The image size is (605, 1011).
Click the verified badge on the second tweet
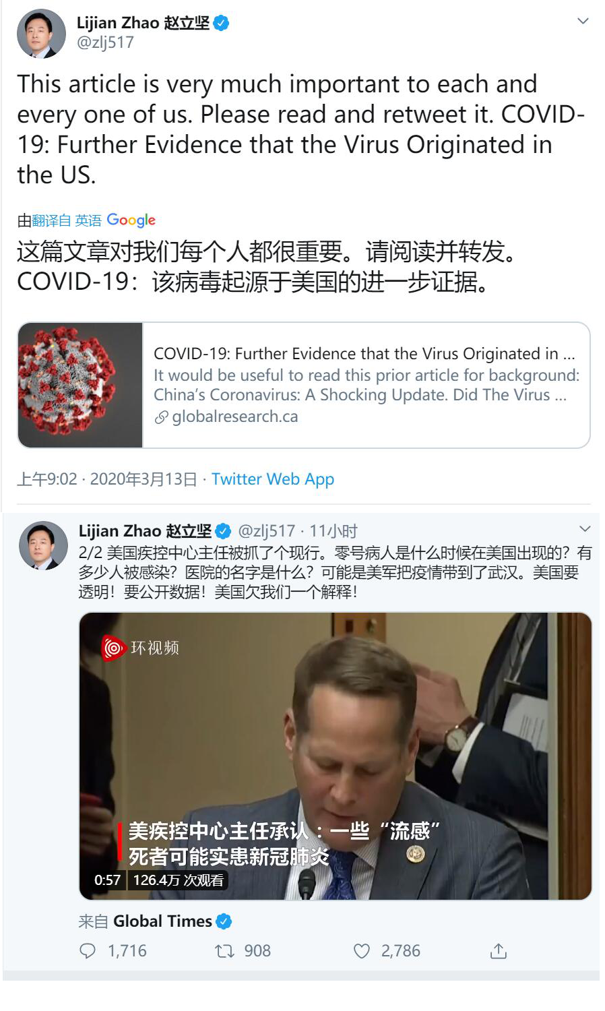(x=224, y=531)
